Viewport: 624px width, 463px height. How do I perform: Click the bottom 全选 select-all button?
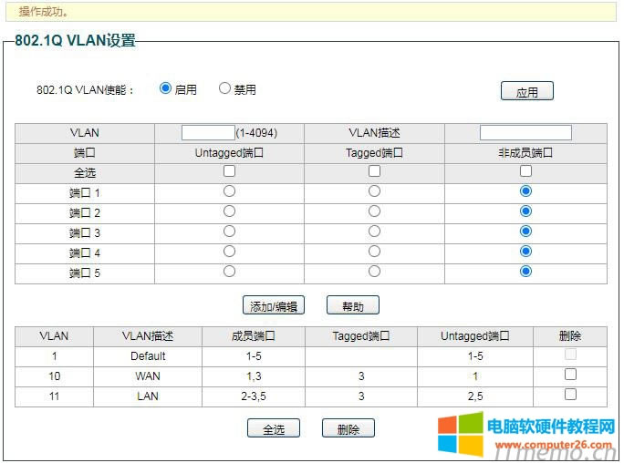274,428
